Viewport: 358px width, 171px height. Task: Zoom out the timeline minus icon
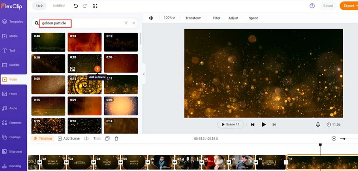click(x=334, y=138)
